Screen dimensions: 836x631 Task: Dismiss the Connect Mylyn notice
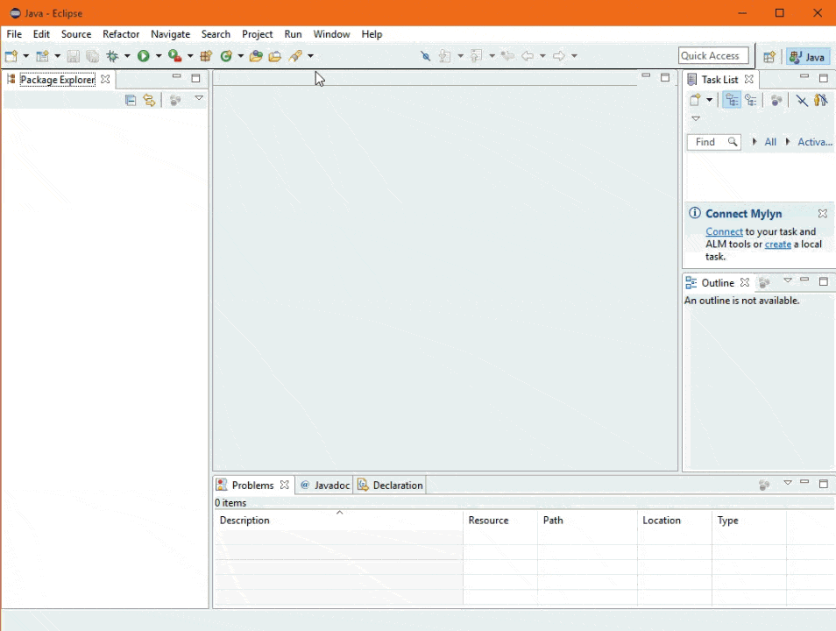(x=823, y=213)
